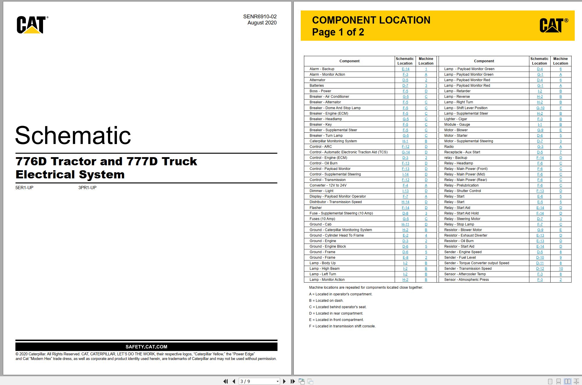
Task: Open schematic link F-12 for Control - ARC
Action: pyautogui.click(x=405, y=147)
